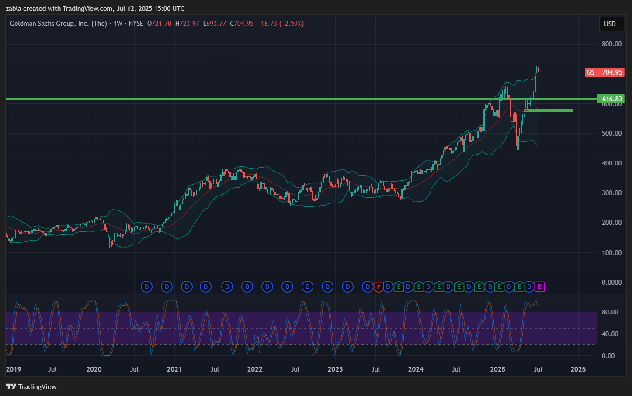Image resolution: width=632 pixels, height=396 pixels.
Task: Click the 2025 time axis label
Action: coord(498,369)
